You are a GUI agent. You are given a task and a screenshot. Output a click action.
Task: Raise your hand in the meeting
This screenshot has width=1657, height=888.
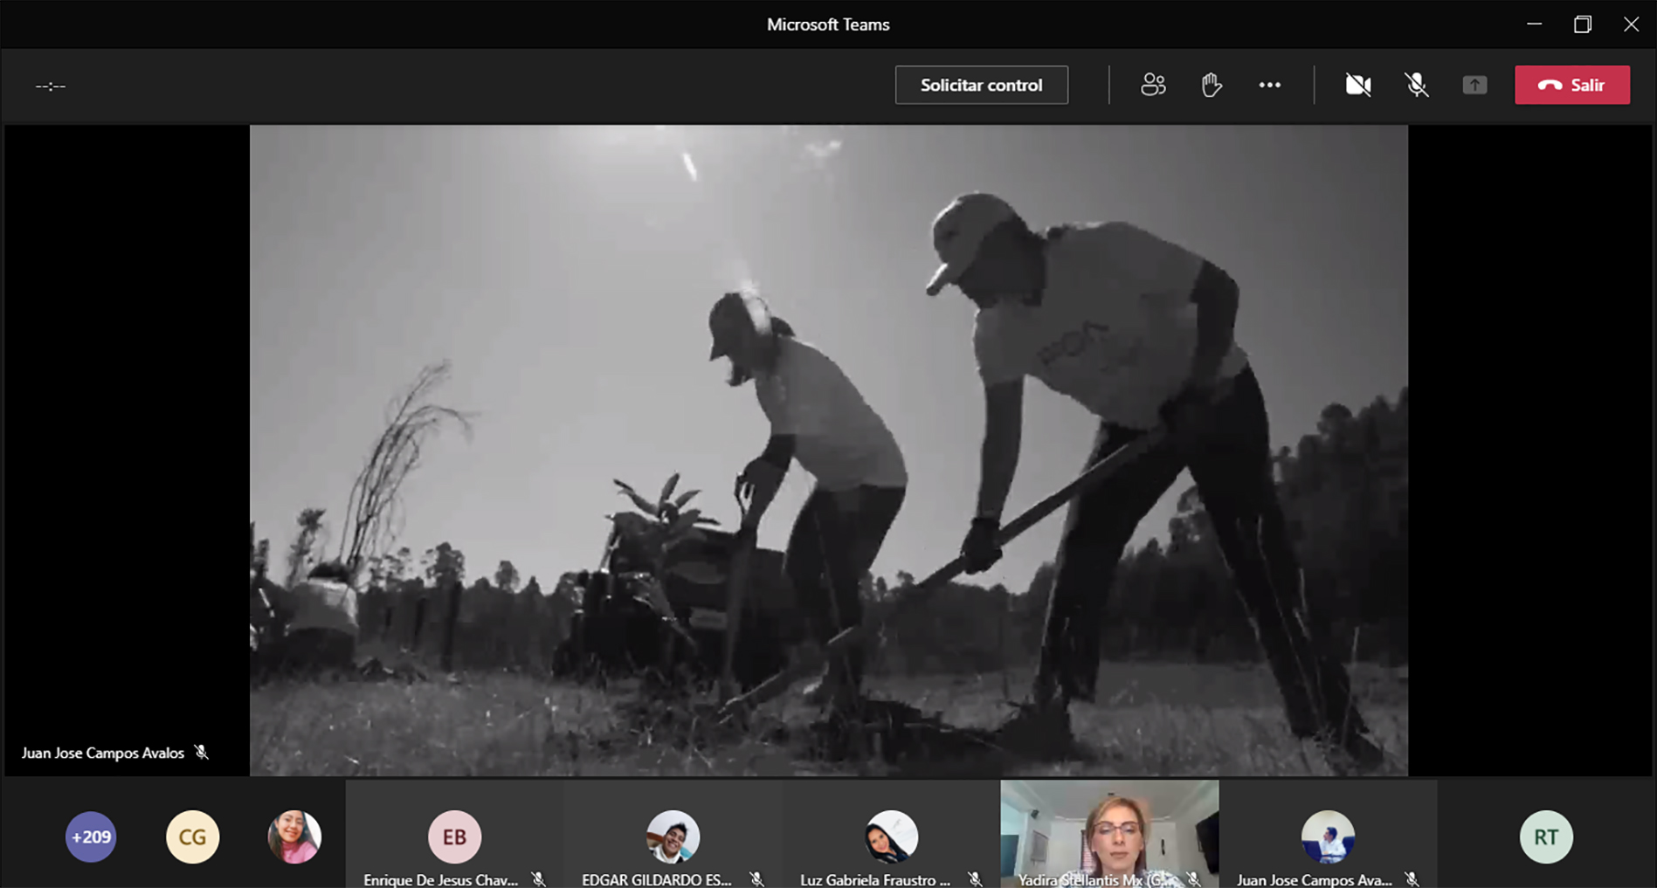(1211, 85)
